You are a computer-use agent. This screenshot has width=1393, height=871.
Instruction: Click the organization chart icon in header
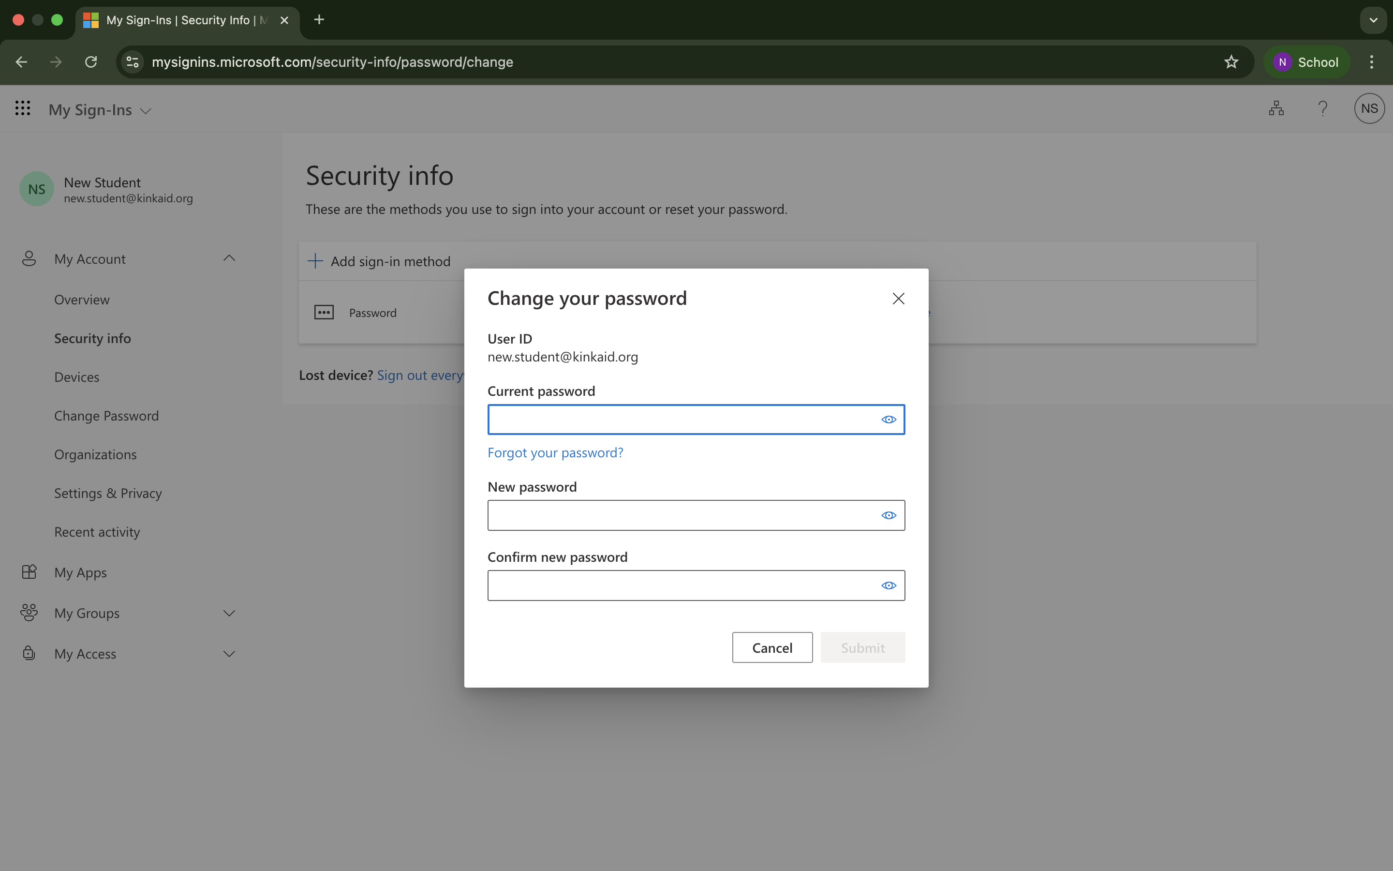pyautogui.click(x=1275, y=108)
